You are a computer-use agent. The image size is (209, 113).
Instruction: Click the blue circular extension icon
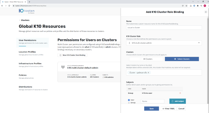tap(194, 6)
